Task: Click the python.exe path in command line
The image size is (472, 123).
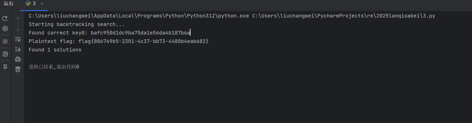Action: (139, 16)
